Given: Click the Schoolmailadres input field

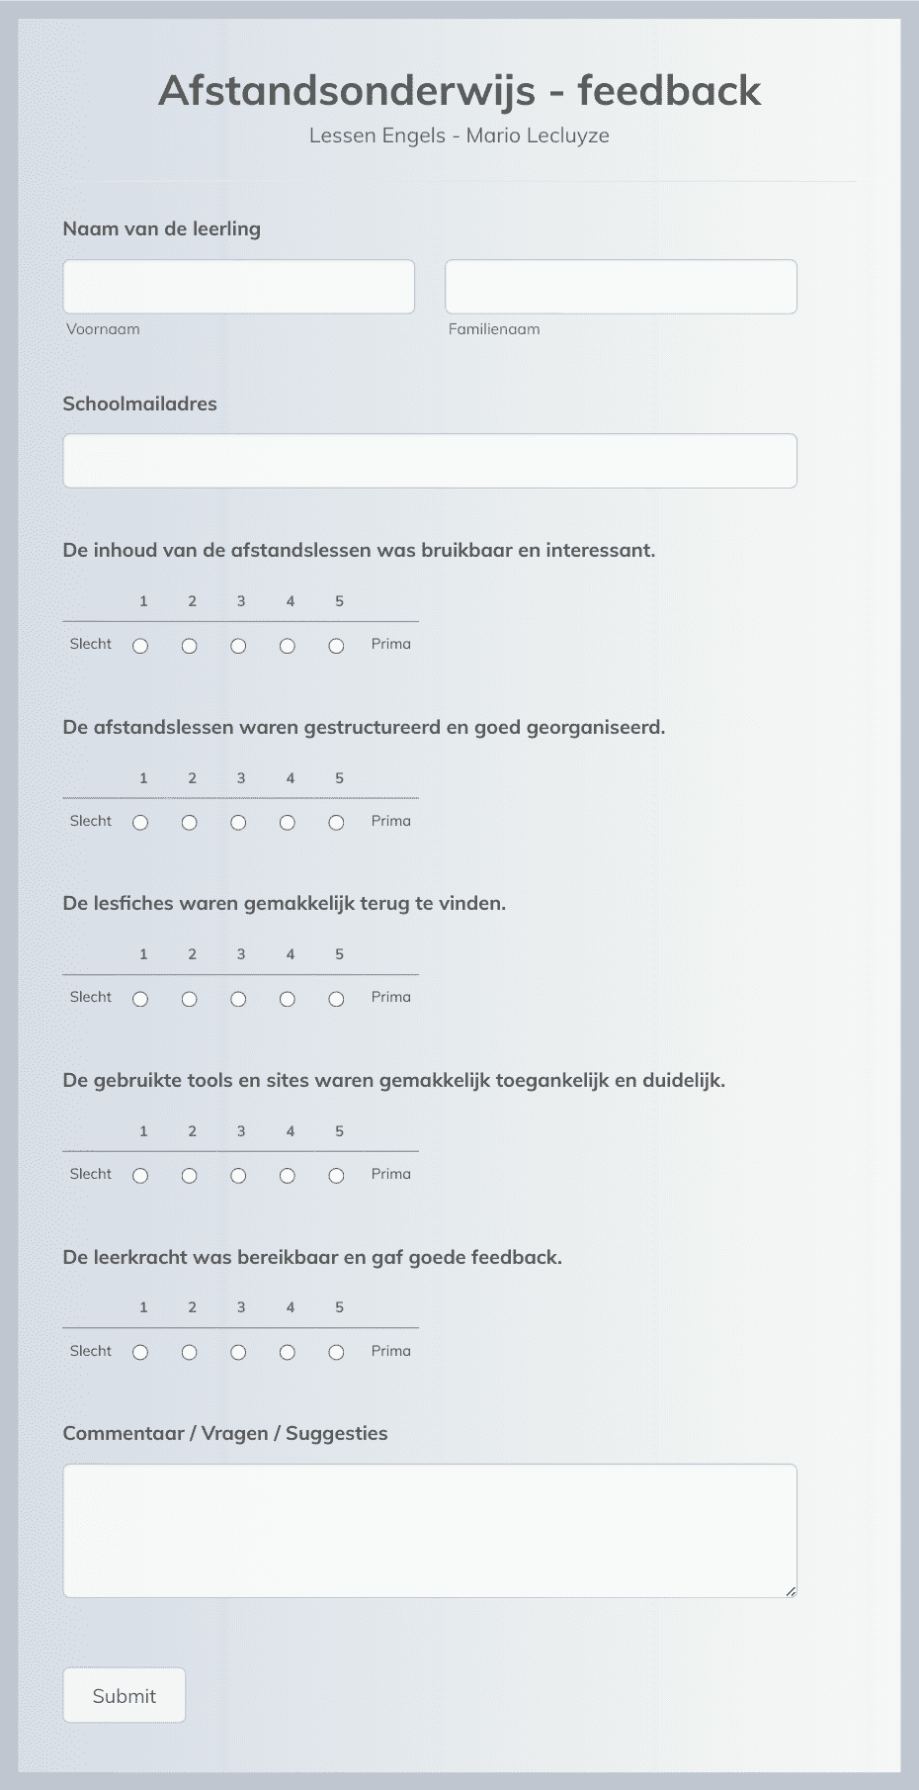Looking at the screenshot, I should pos(430,460).
